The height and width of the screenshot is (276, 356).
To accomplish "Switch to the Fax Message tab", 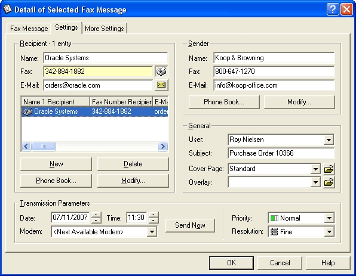I will click(29, 29).
